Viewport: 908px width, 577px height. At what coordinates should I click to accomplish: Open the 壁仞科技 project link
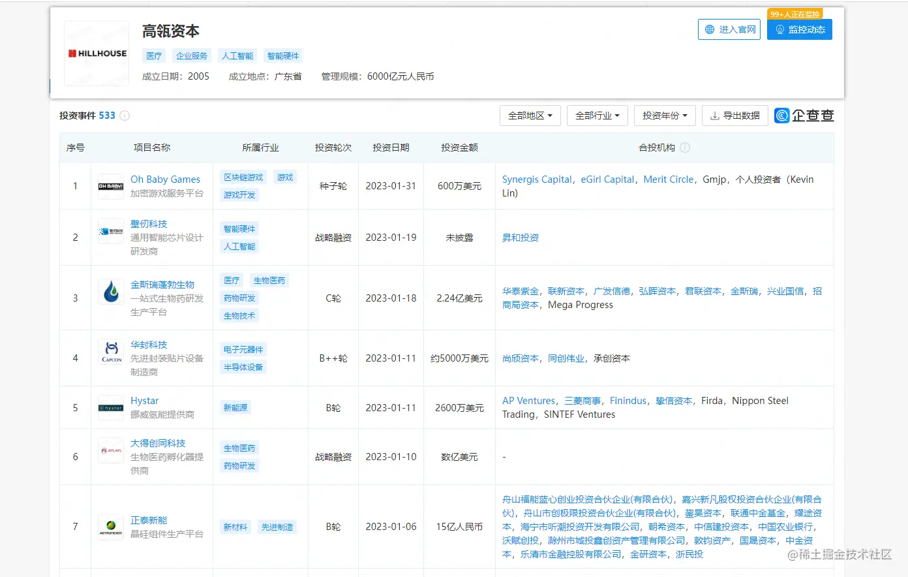149,224
